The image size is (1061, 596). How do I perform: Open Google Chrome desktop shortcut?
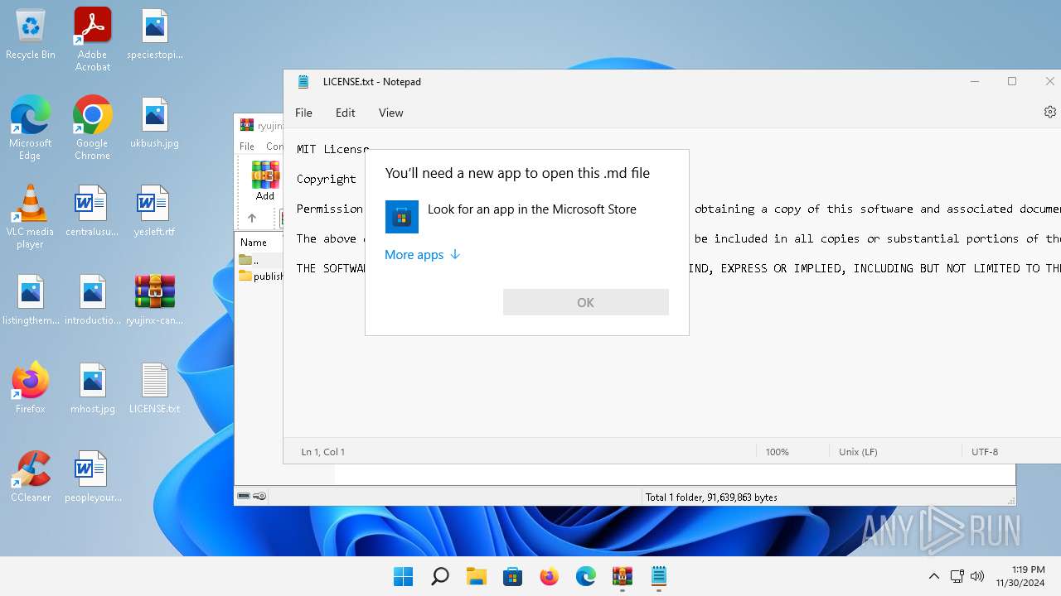click(92, 127)
